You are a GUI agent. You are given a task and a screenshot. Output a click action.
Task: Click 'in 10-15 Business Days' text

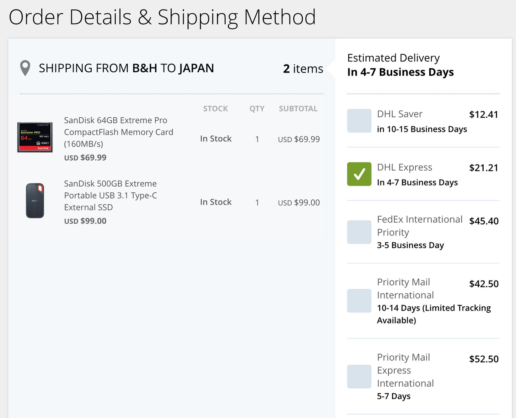(x=422, y=129)
